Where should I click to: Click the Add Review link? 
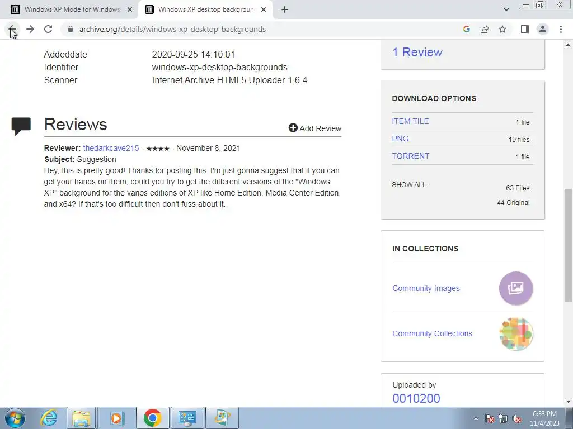(314, 128)
